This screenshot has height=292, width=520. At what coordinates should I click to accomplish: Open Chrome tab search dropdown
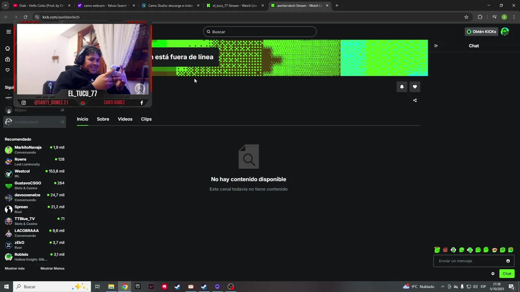[5, 6]
